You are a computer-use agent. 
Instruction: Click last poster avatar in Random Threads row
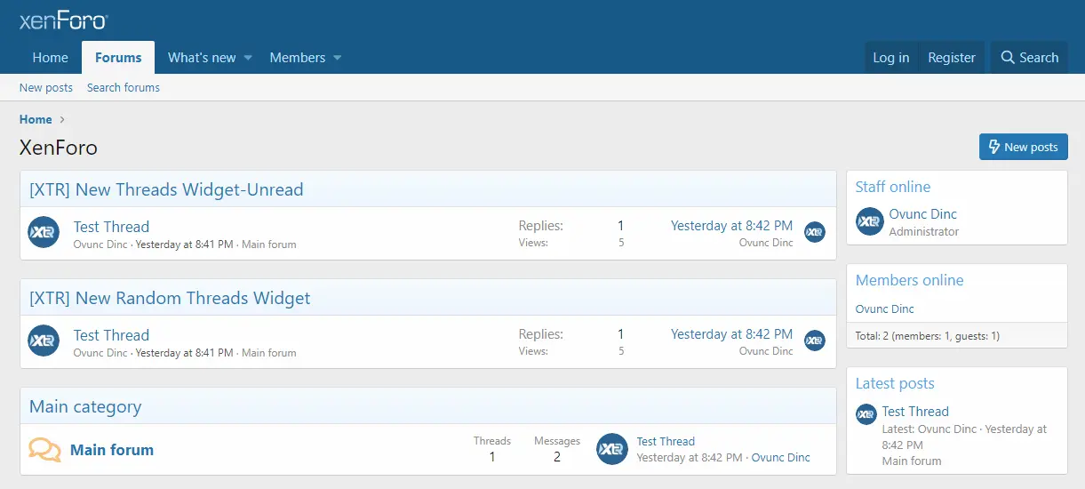point(815,341)
